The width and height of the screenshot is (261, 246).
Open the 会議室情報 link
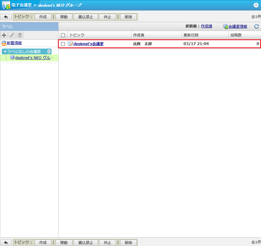[x=238, y=27]
